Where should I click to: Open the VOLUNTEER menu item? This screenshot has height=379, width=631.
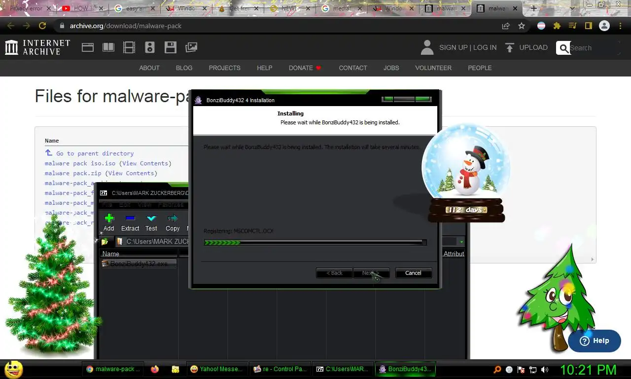pyautogui.click(x=433, y=68)
